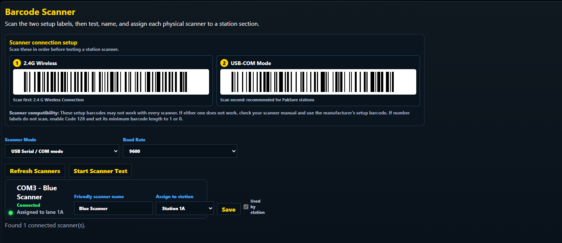Click 'Scan second: recommended for PakSure stations' caption
This screenshot has width=562, height=243.
(x=267, y=100)
